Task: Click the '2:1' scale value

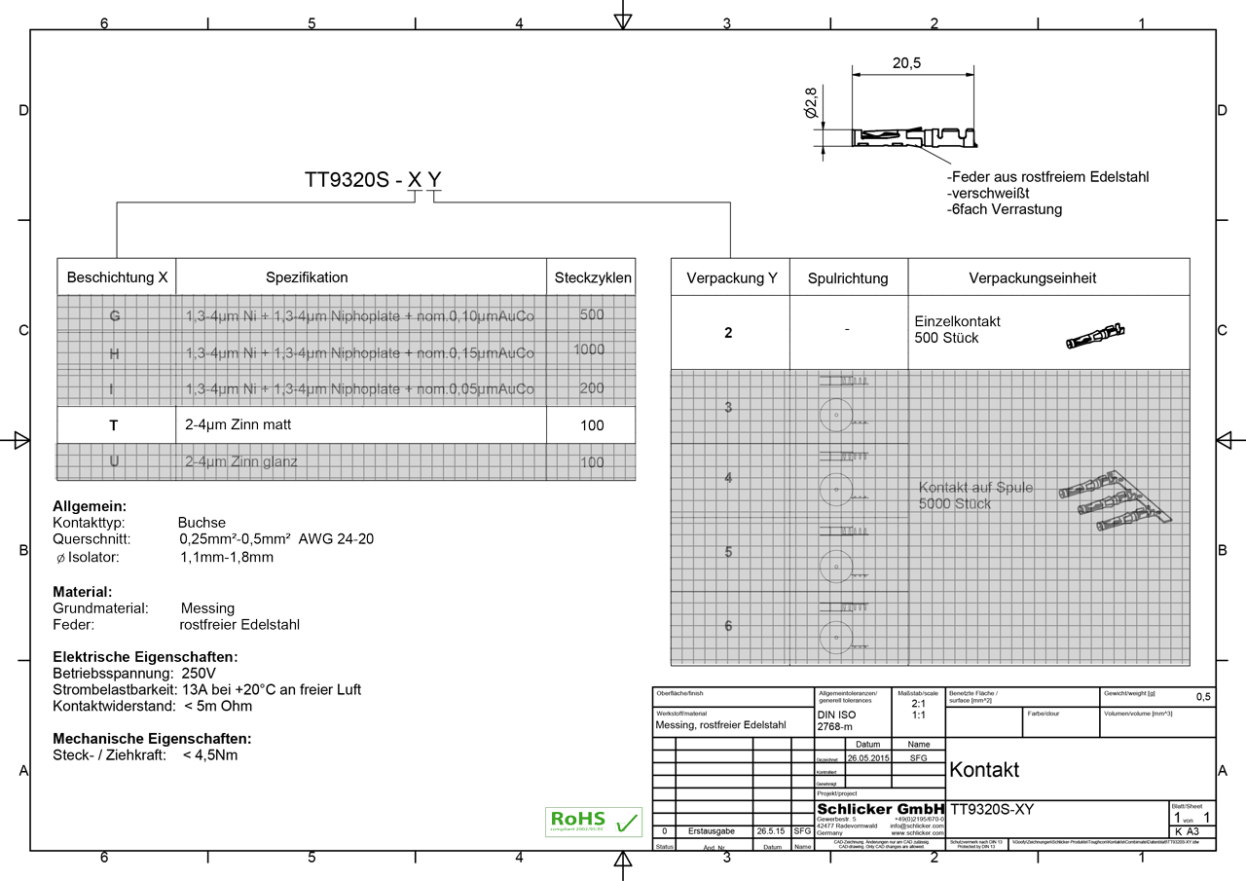Action: (x=918, y=703)
